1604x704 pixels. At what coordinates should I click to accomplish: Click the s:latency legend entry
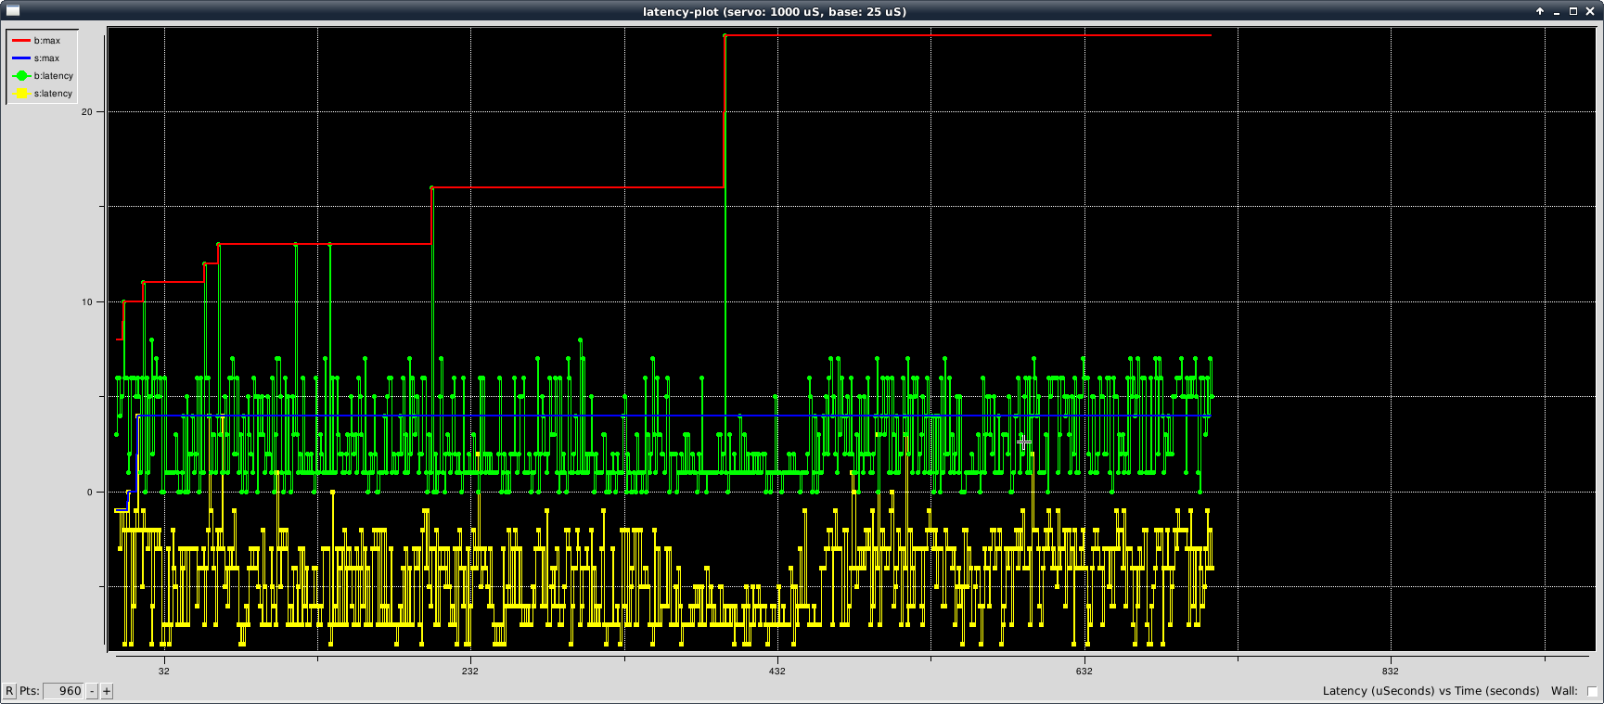click(x=43, y=94)
